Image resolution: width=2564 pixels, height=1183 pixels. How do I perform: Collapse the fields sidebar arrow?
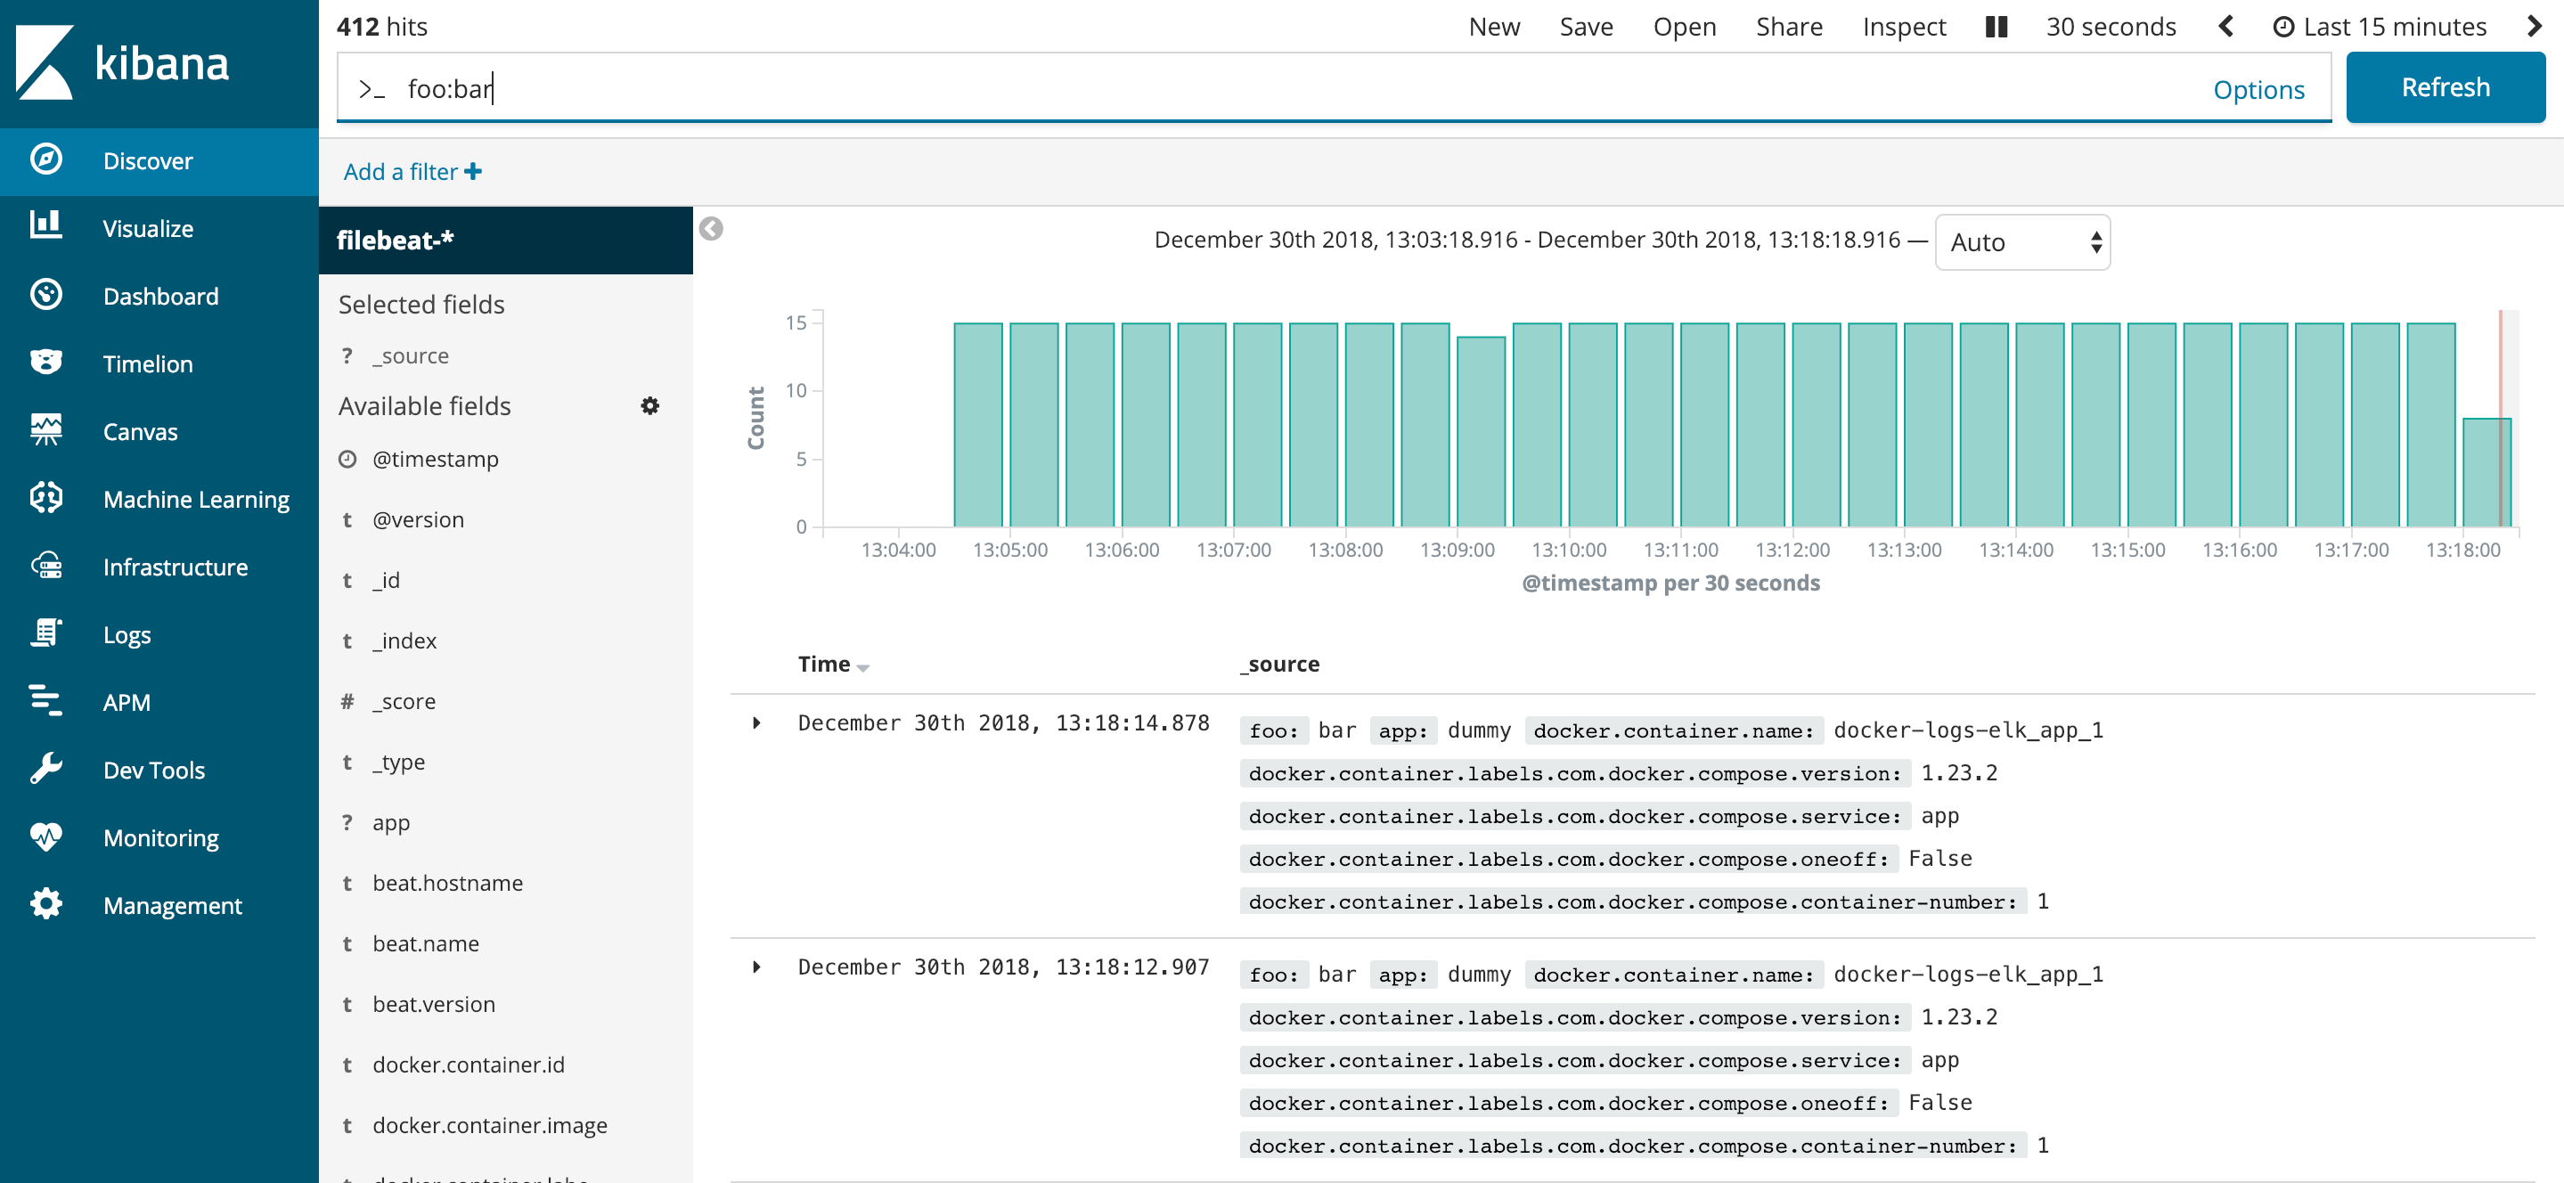point(711,229)
